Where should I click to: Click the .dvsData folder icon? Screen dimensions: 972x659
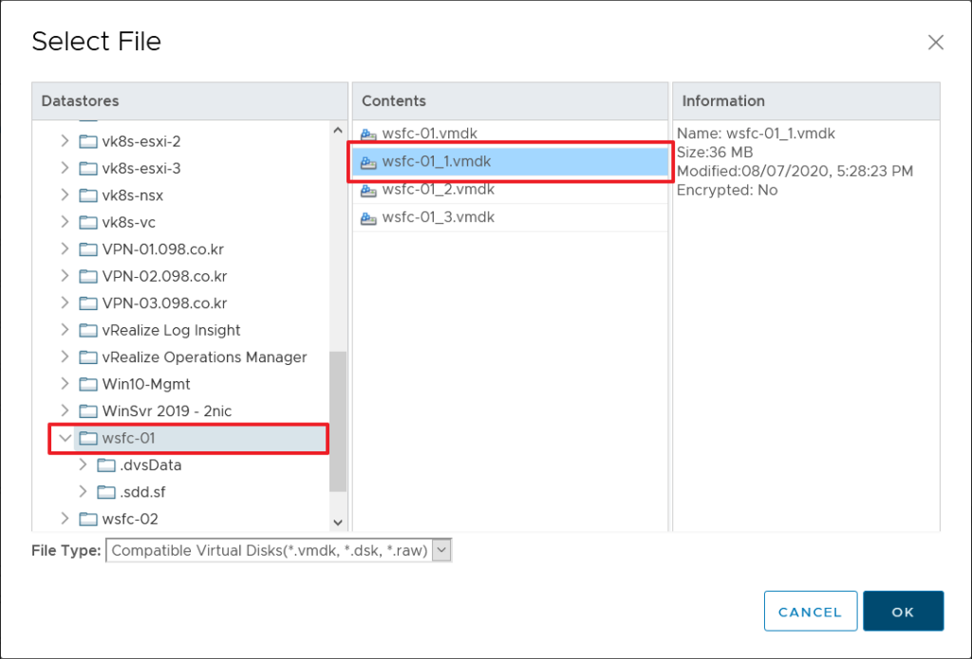pyautogui.click(x=106, y=466)
